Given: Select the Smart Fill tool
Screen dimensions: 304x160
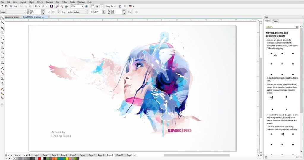Looking at the screenshot, I should pyautogui.click(x=2, y=98).
